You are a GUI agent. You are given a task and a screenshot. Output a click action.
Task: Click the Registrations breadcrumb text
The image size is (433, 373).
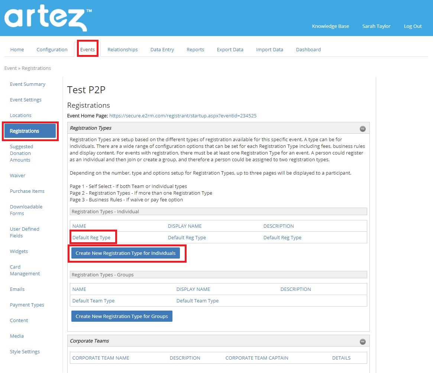coord(36,68)
